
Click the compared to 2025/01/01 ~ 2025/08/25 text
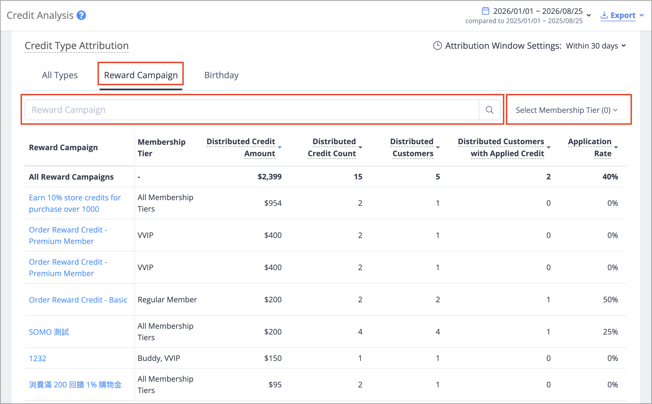point(524,21)
